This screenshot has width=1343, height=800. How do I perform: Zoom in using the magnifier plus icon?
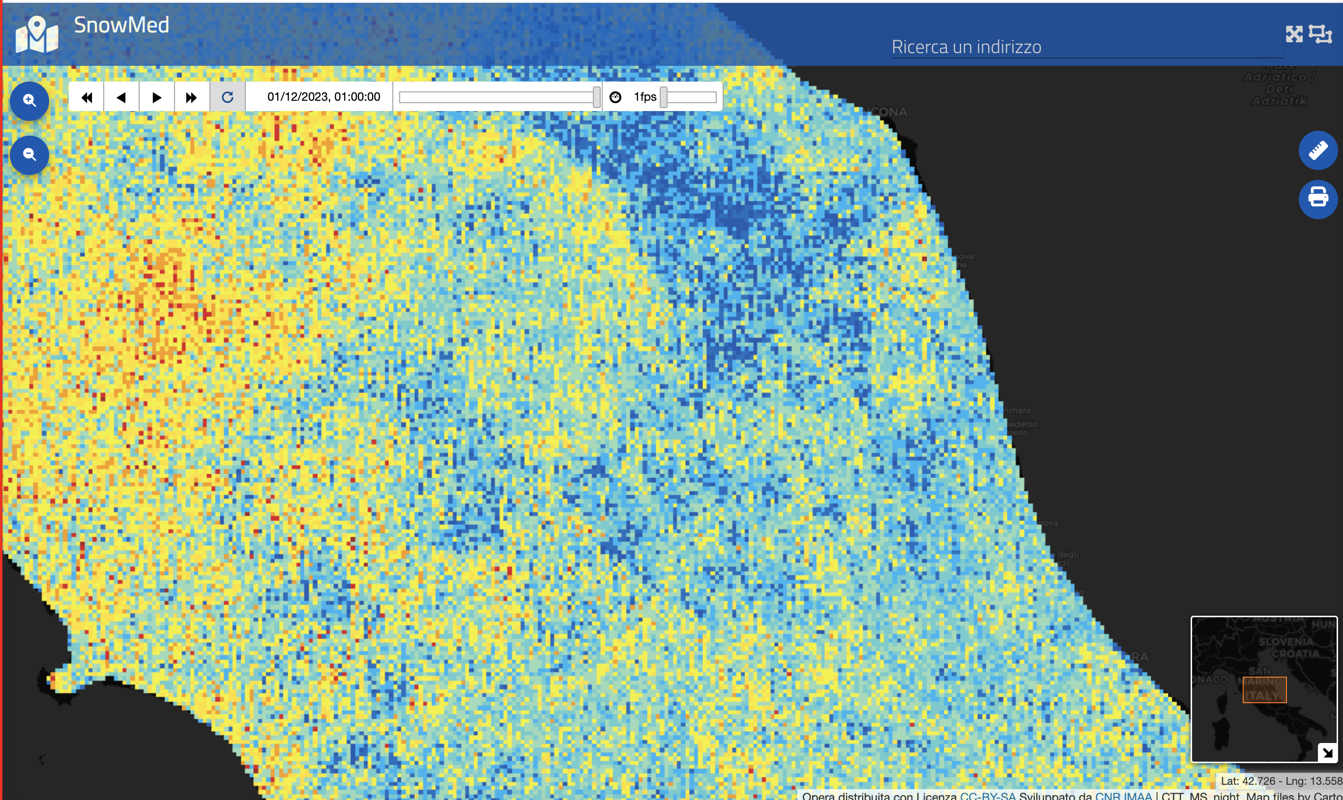[x=29, y=101]
